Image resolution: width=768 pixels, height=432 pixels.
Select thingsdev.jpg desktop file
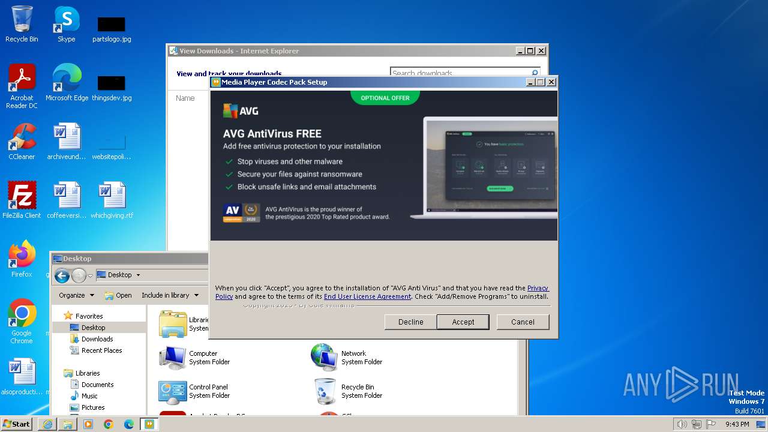(112, 87)
